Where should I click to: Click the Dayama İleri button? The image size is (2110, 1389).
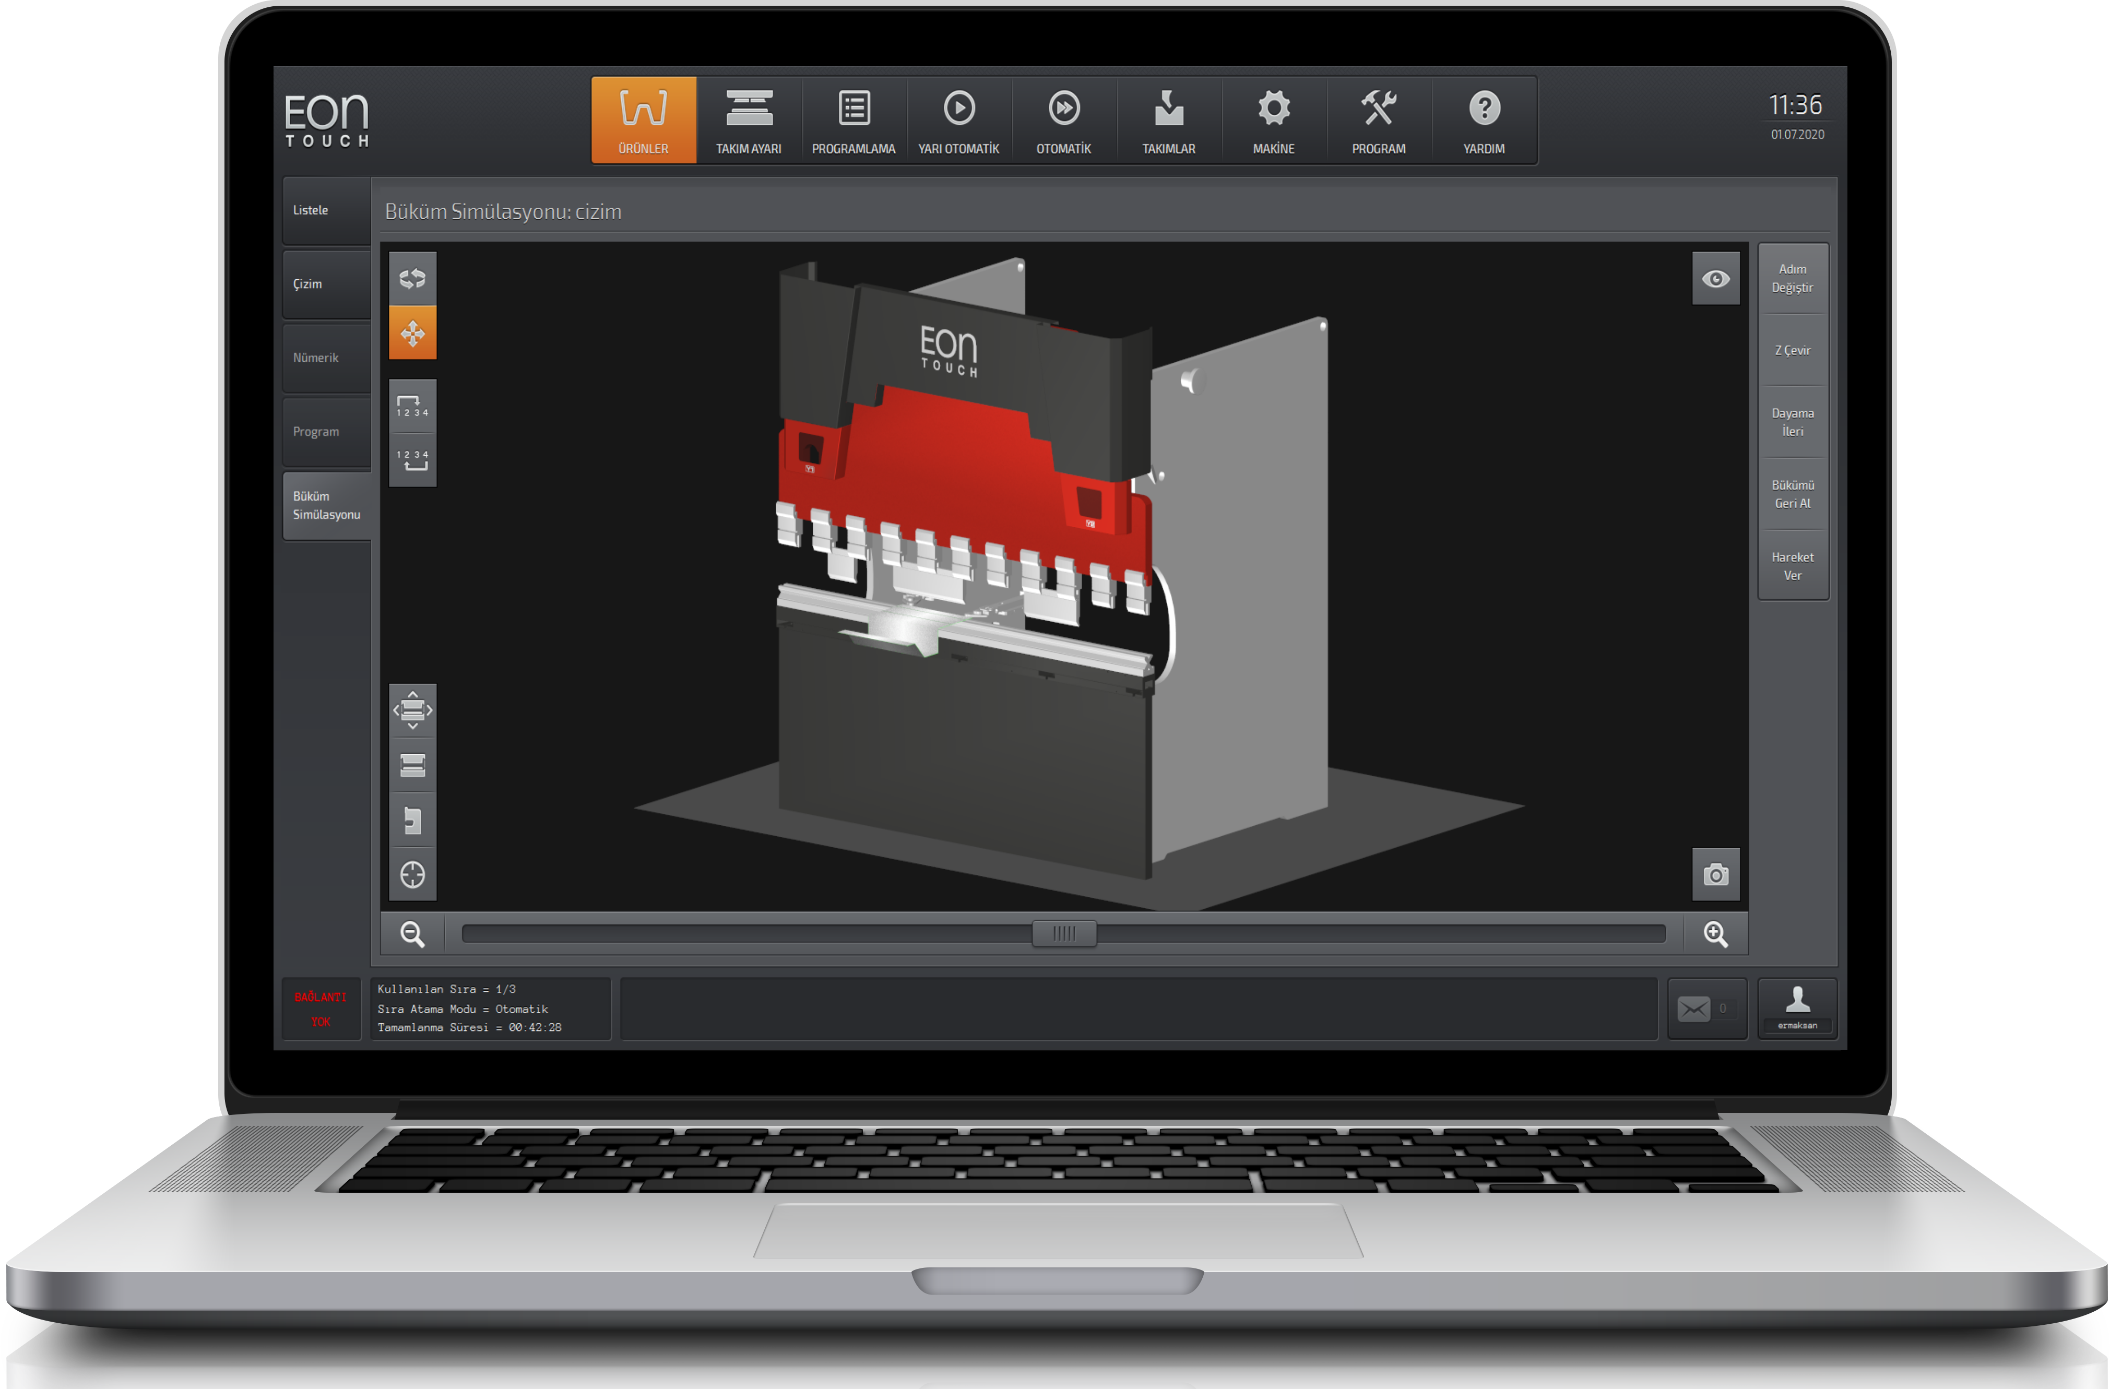coord(1793,422)
